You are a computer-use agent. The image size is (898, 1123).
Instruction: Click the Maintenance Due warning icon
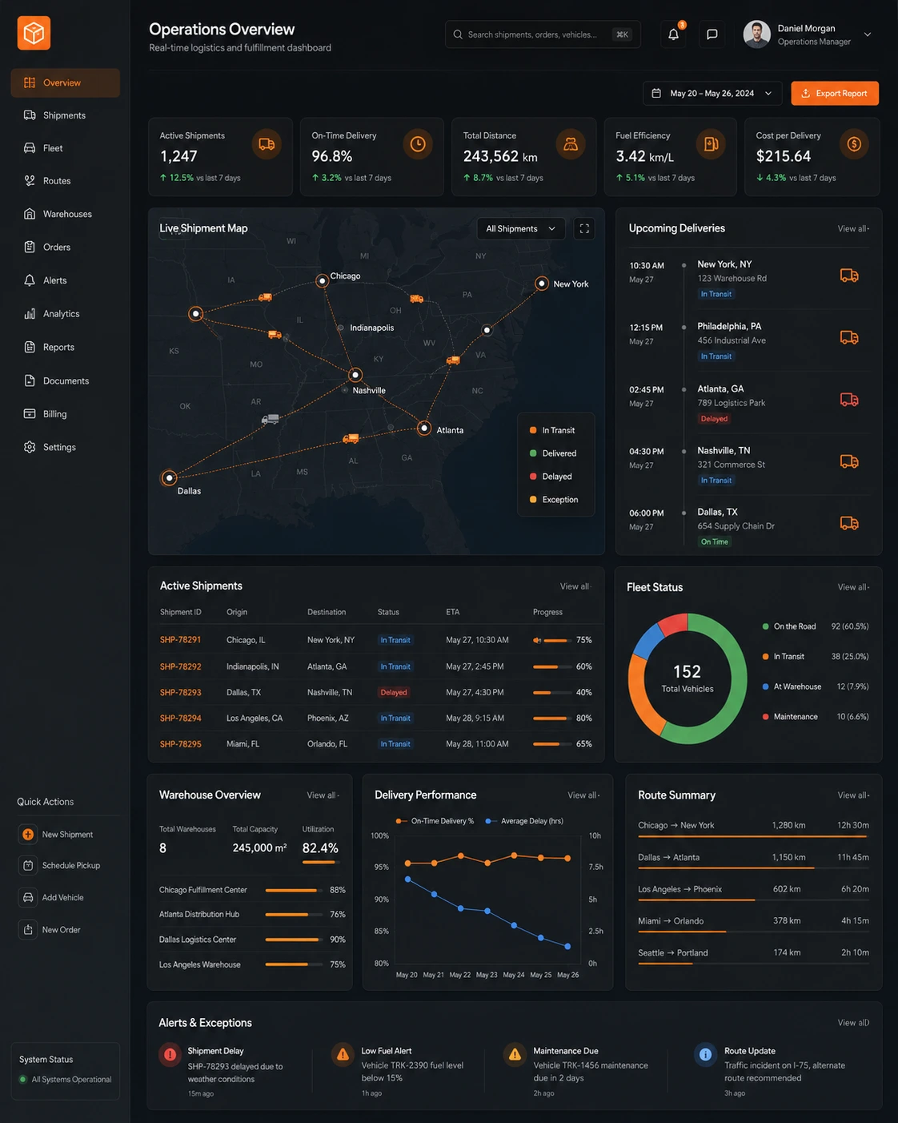[x=515, y=1054]
